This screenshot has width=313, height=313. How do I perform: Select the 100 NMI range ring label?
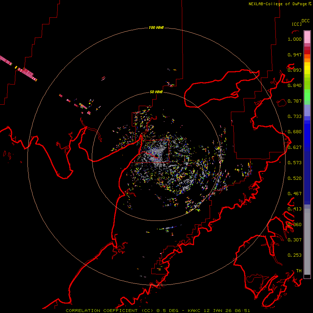click(156, 27)
